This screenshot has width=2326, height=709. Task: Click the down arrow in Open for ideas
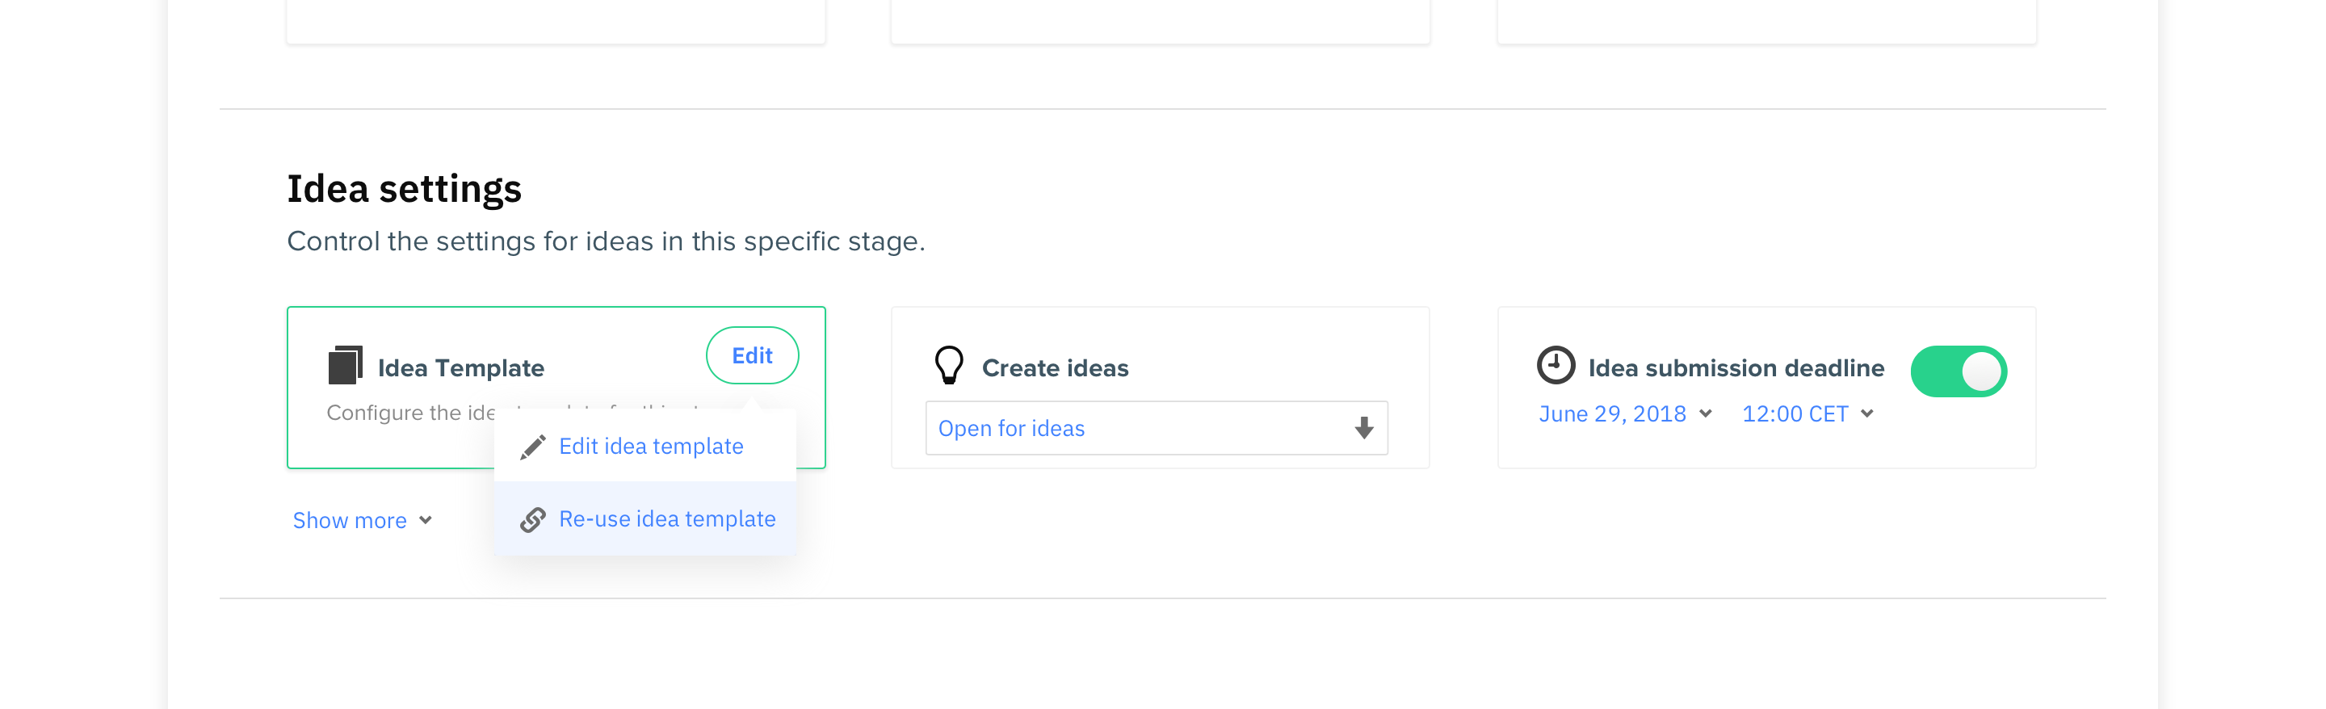tap(1363, 428)
